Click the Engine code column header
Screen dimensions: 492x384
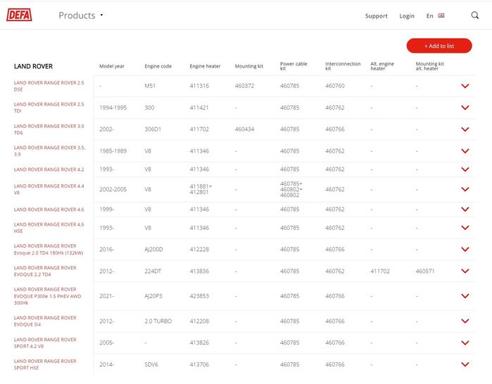[x=158, y=66]
